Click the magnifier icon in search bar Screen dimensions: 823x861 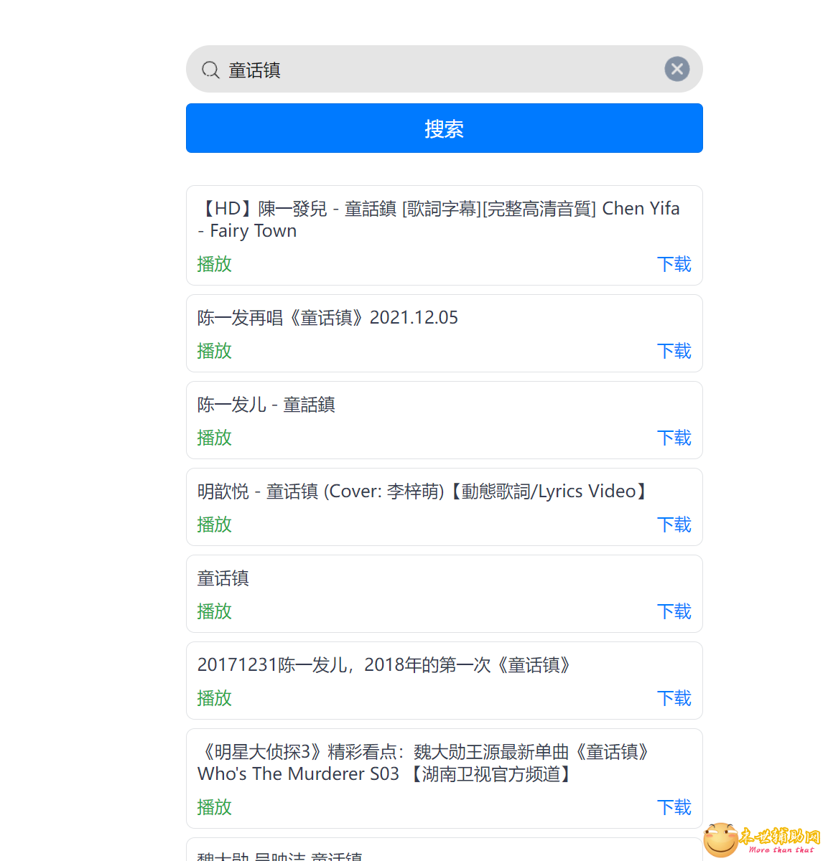click(x=210, y=70)
